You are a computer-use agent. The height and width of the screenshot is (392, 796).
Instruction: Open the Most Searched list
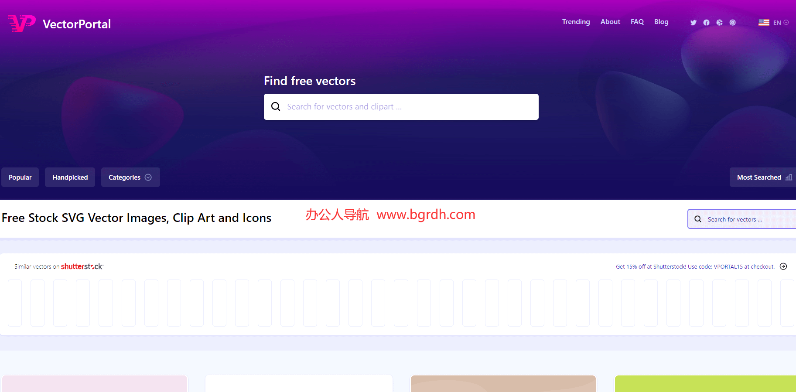click(763, 177)
